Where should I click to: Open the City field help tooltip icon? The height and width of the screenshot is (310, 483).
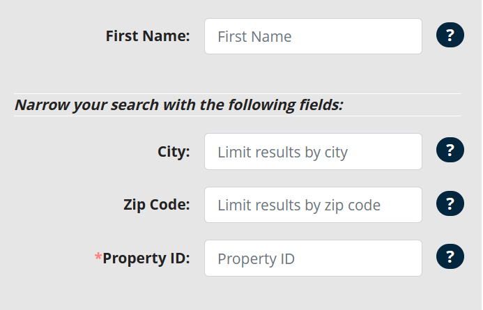tap(450, 150)
